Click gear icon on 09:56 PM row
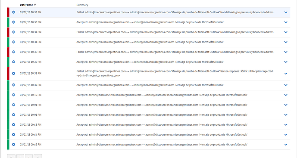 (13, 145)
